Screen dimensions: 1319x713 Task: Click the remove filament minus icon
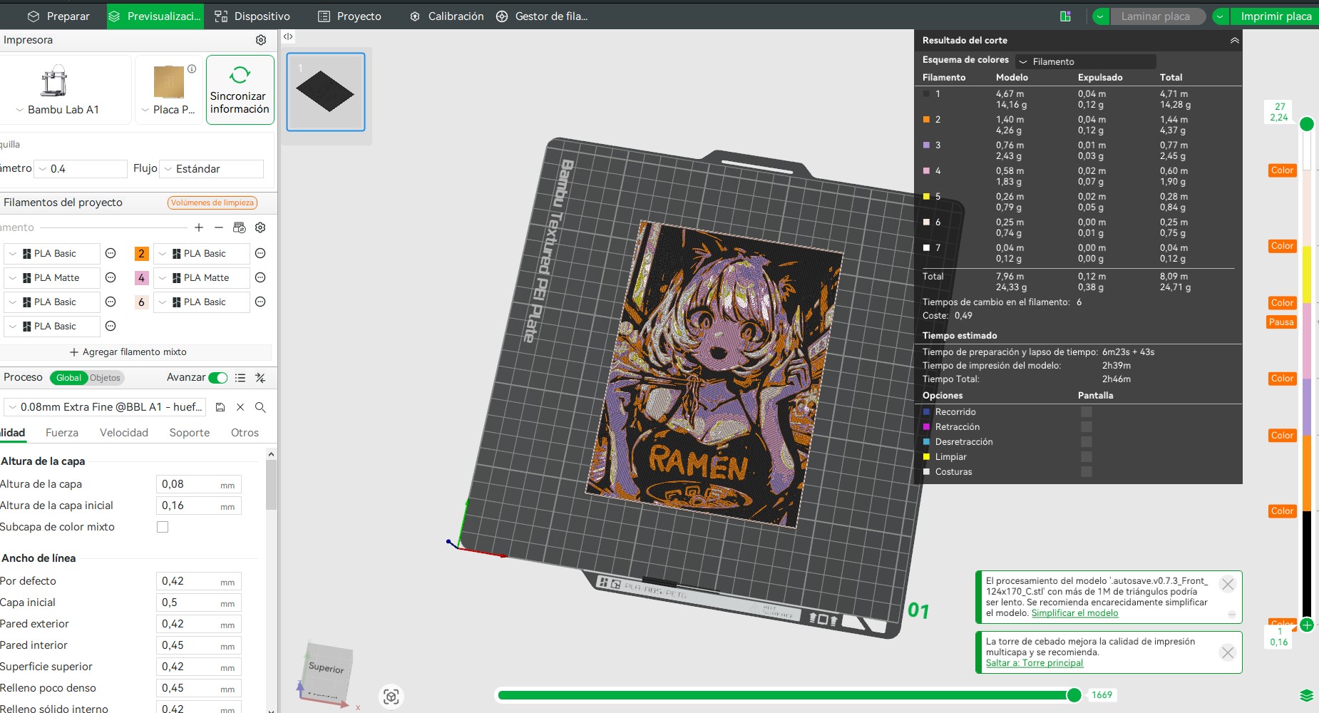click(219, 227)
